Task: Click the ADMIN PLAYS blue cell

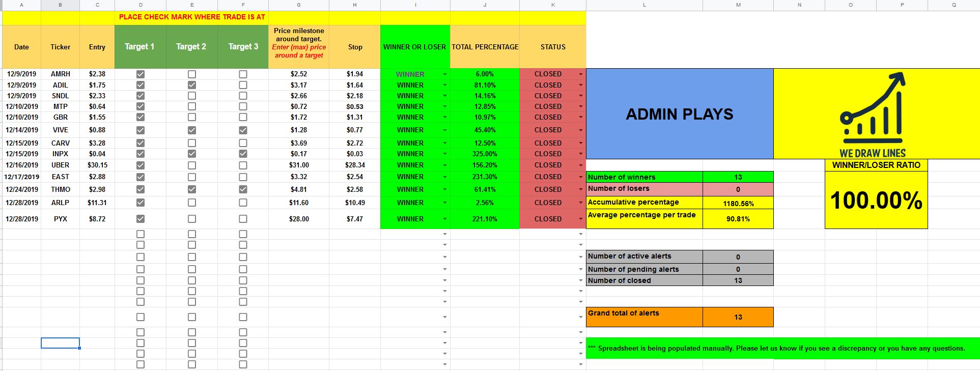Action: (x=679, y=114)
